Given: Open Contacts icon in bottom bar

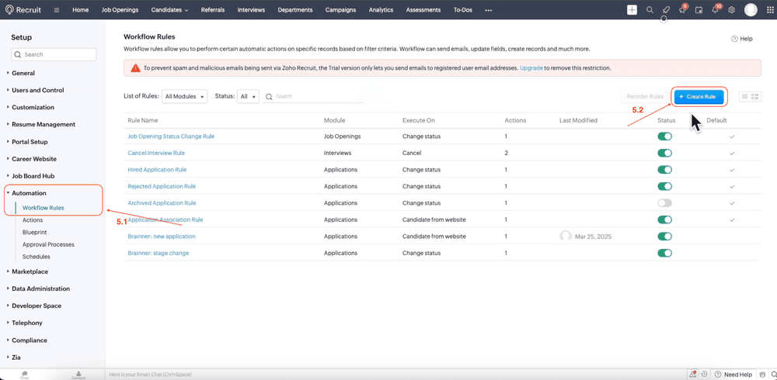Looking at the screenshot, I should [78, 375].
